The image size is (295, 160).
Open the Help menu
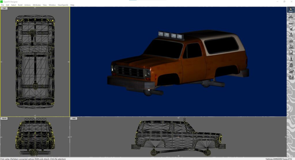(72, 5)
